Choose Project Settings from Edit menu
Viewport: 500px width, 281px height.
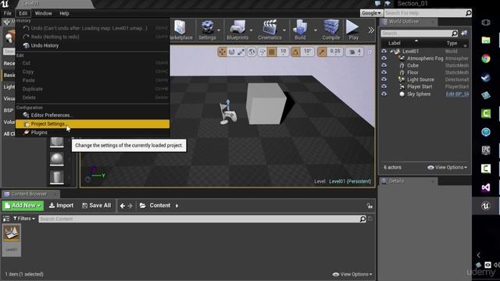point(92,124)
